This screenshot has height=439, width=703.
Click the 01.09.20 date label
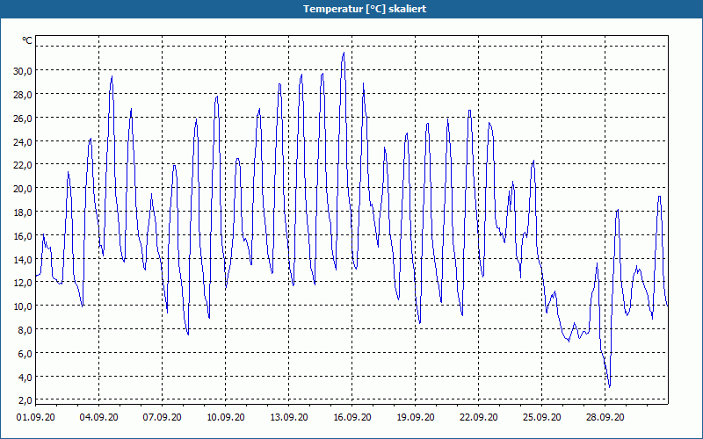click(x=35, y=417)
